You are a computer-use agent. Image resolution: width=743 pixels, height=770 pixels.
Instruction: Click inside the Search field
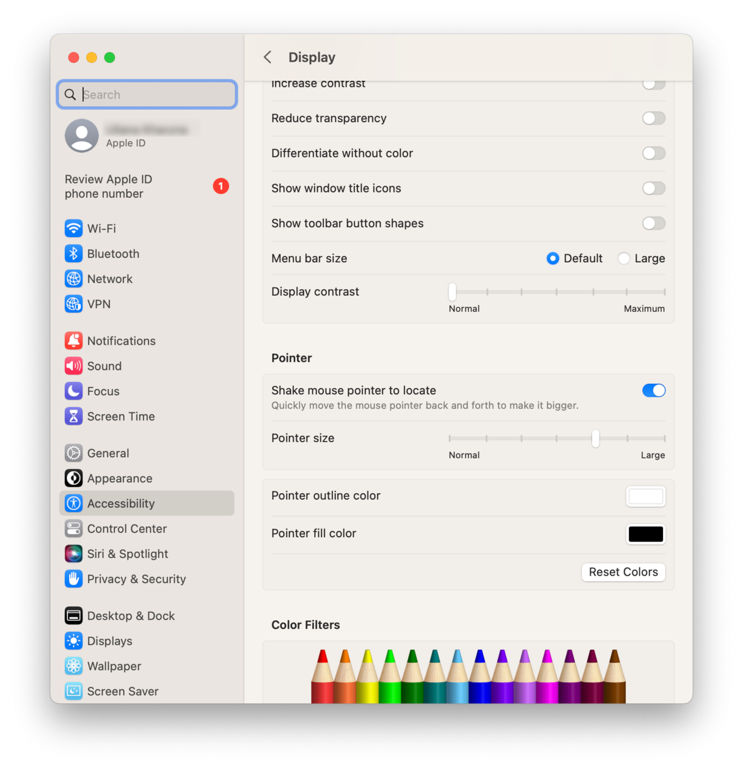(x=147, y=94)
